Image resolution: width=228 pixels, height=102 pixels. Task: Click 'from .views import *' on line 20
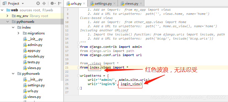(99, 63)
